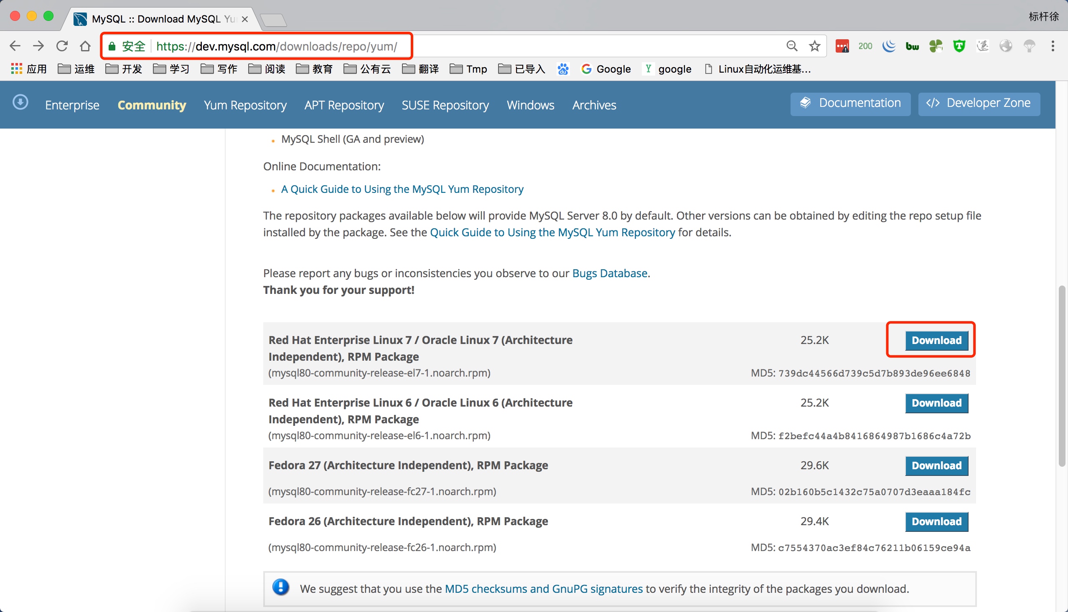
Task: Go to the home page icon
Action: coord(85,46)
